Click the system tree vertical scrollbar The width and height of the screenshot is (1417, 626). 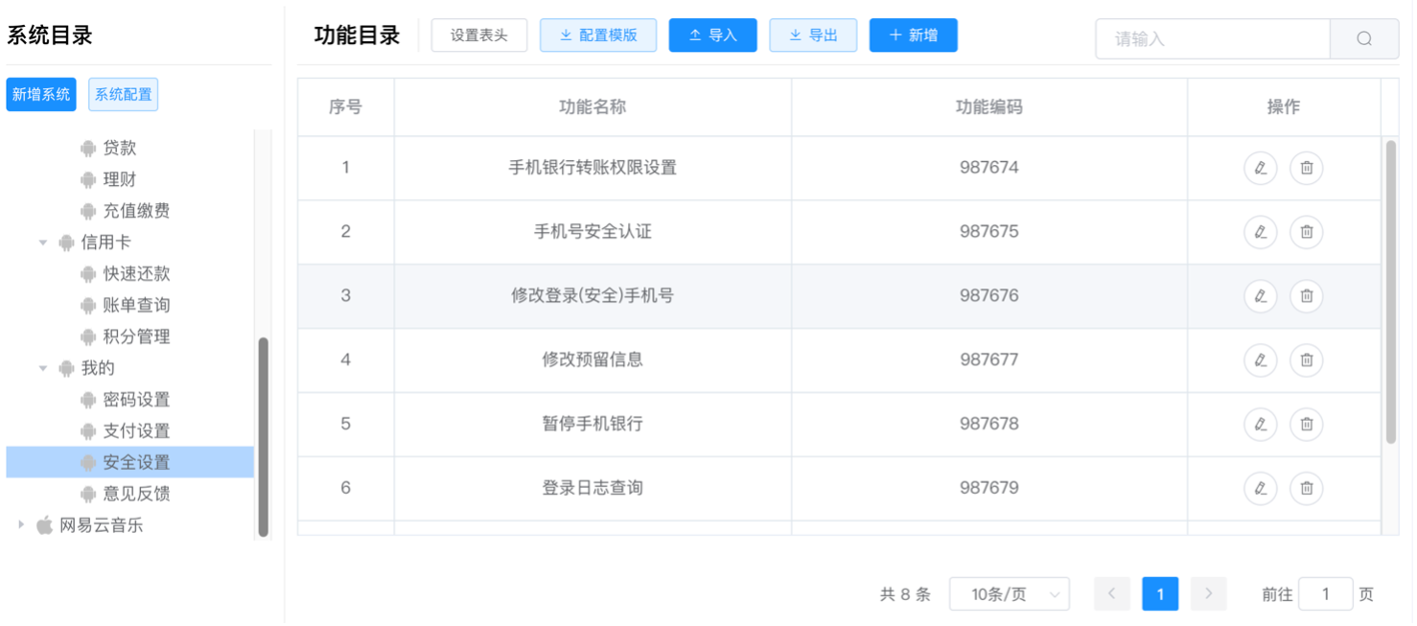pos(264,436)
